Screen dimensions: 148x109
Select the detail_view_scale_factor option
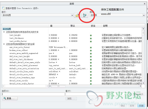click(22, 84)
